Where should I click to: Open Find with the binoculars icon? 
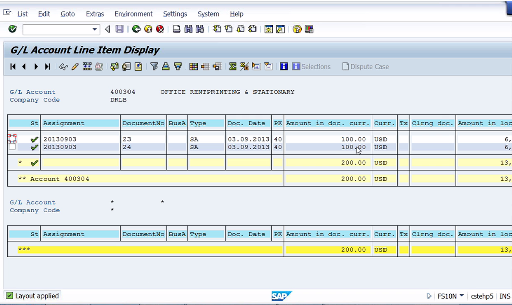point(188,29)
